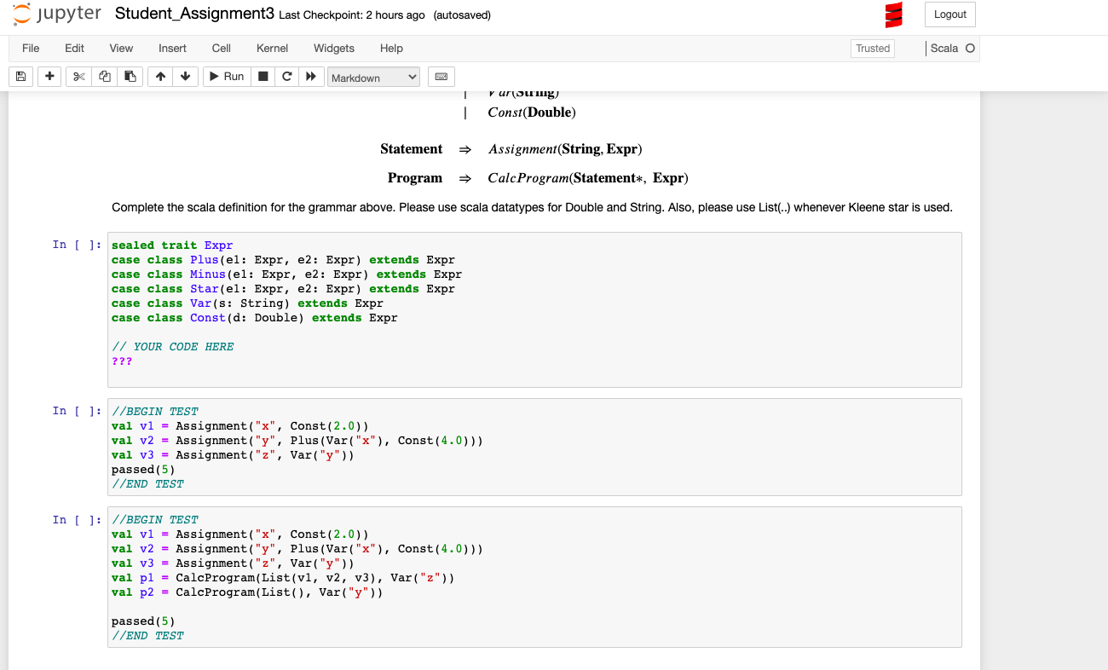Check the Scala kernel status circle
Viewport: 1108px width, 670px height.
971,48
